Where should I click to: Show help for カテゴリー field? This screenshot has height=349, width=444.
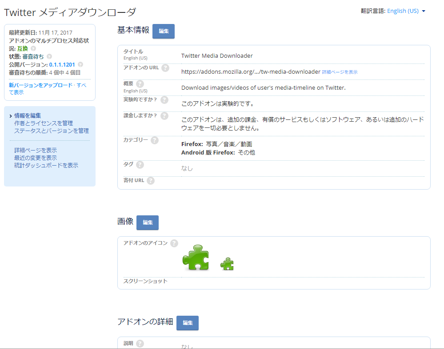(x=155, y=140)
